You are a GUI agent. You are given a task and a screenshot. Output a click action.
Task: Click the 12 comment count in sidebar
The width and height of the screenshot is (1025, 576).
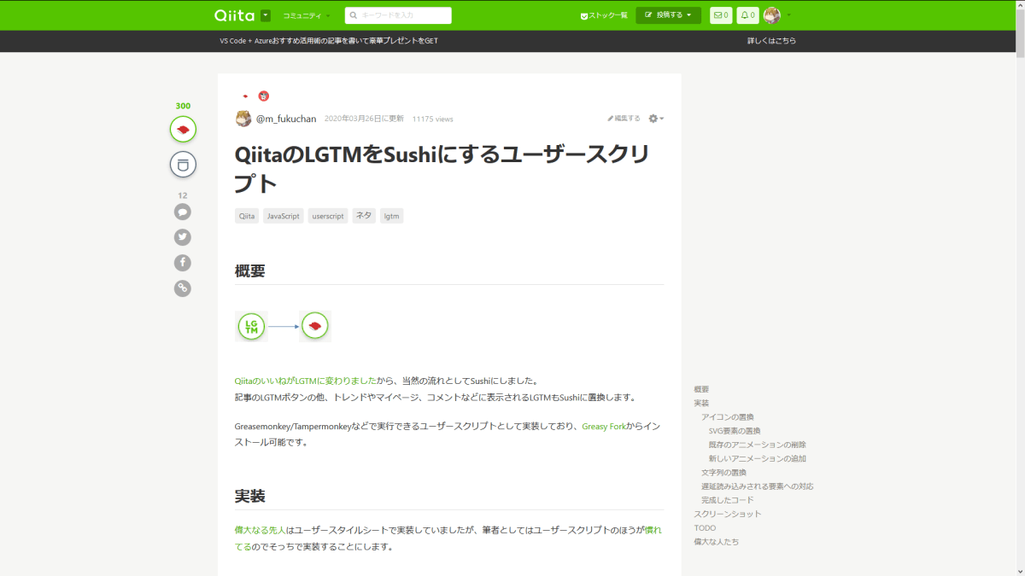pos(183,195)
